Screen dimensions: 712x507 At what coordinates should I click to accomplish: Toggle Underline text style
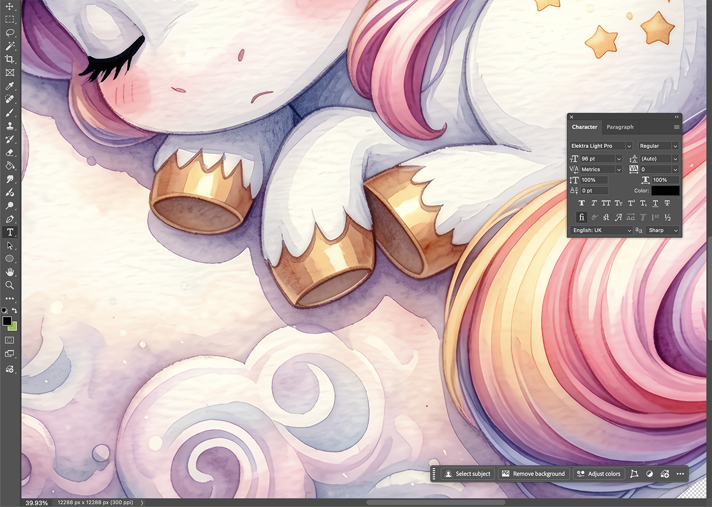(x=655, y=203)
